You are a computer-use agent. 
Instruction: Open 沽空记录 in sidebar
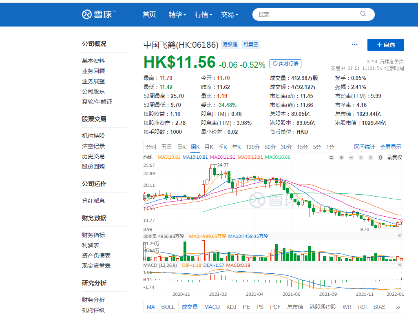(93, 146)
